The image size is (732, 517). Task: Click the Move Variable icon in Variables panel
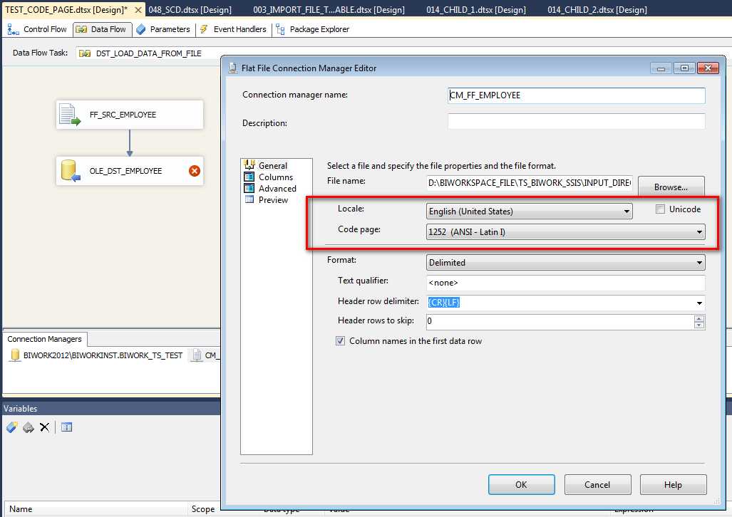29,427
